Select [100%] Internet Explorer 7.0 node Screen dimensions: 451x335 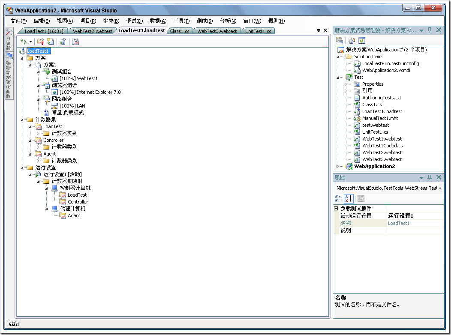click(x=90, y=92)
